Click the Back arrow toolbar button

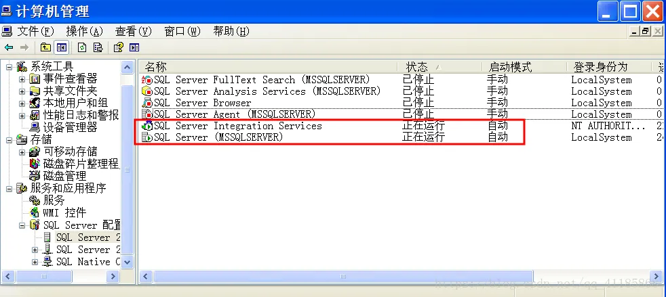9,47
